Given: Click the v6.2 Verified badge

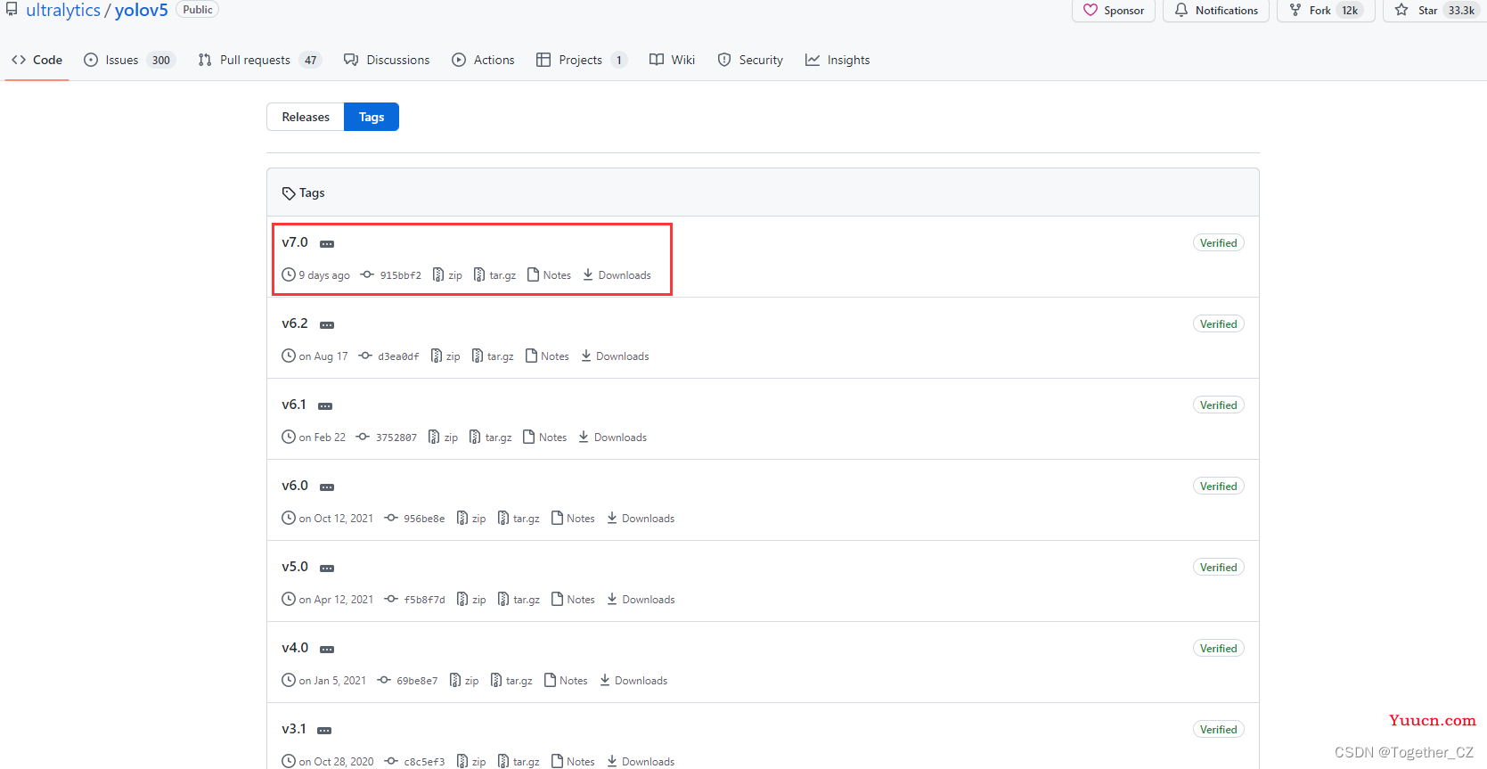Looking at the screenshot, I should pos(1218,324).
